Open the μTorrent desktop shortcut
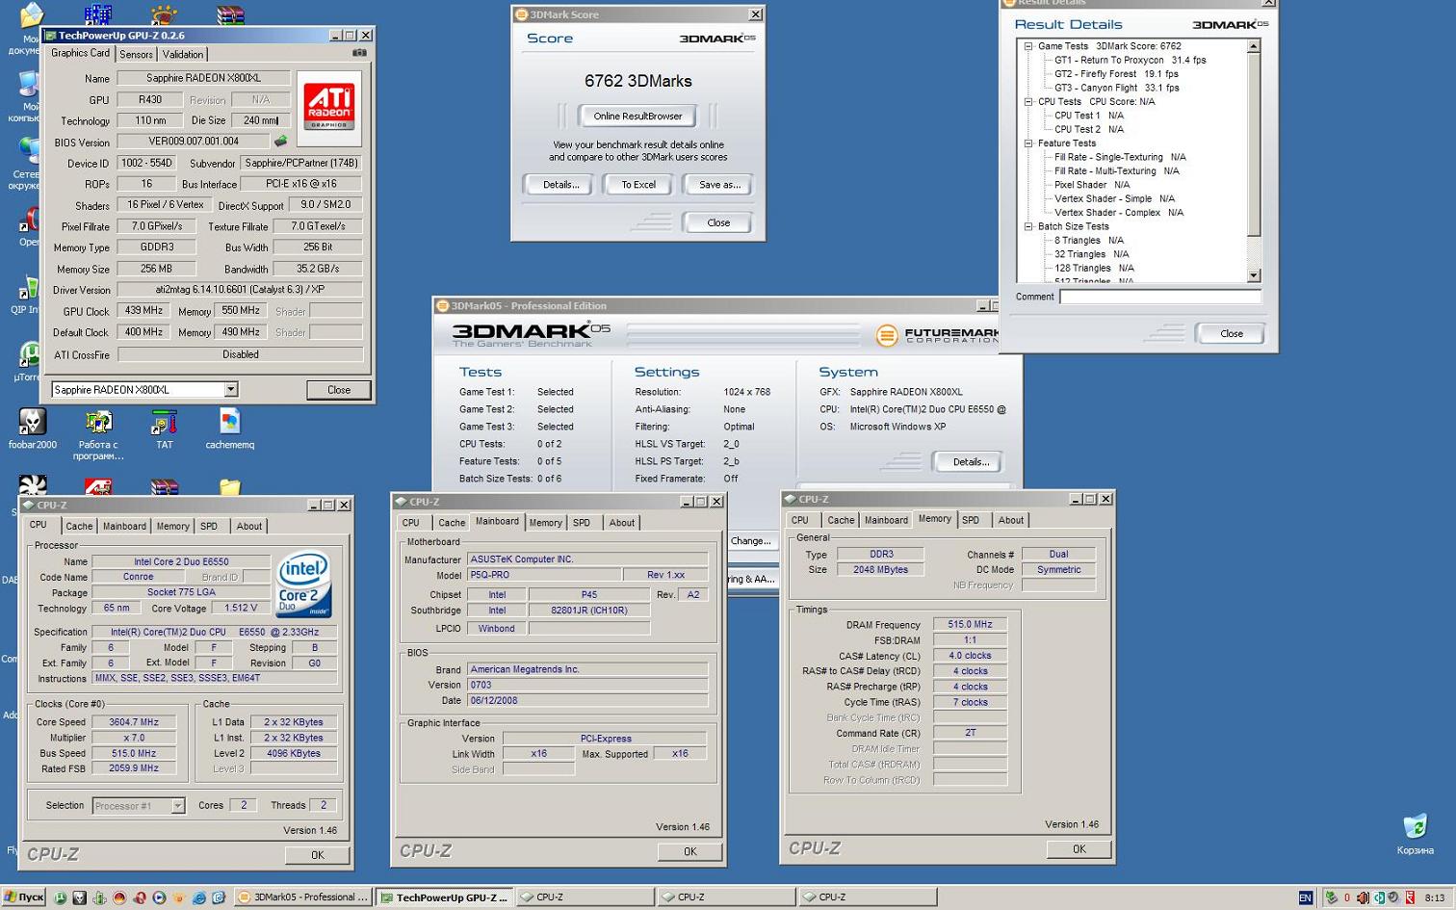 click(29, 362)
